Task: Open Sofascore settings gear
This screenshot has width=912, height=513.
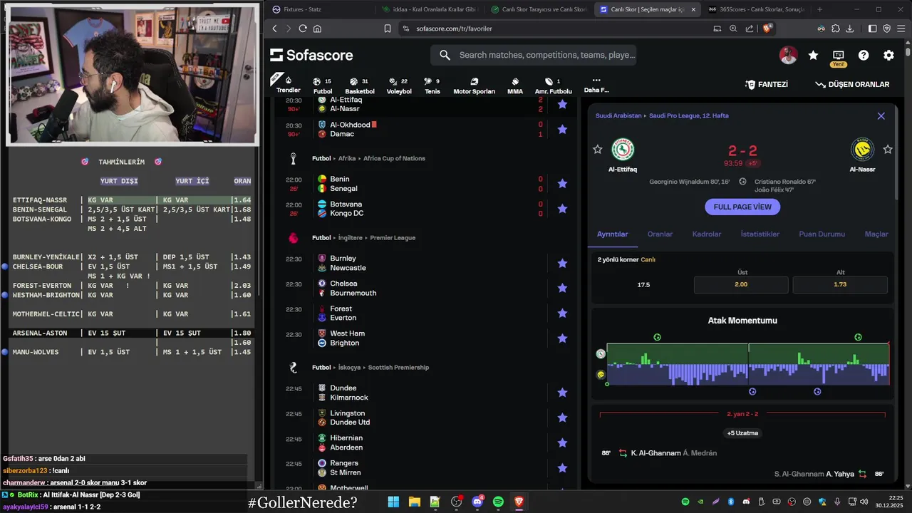Action: 888,55
